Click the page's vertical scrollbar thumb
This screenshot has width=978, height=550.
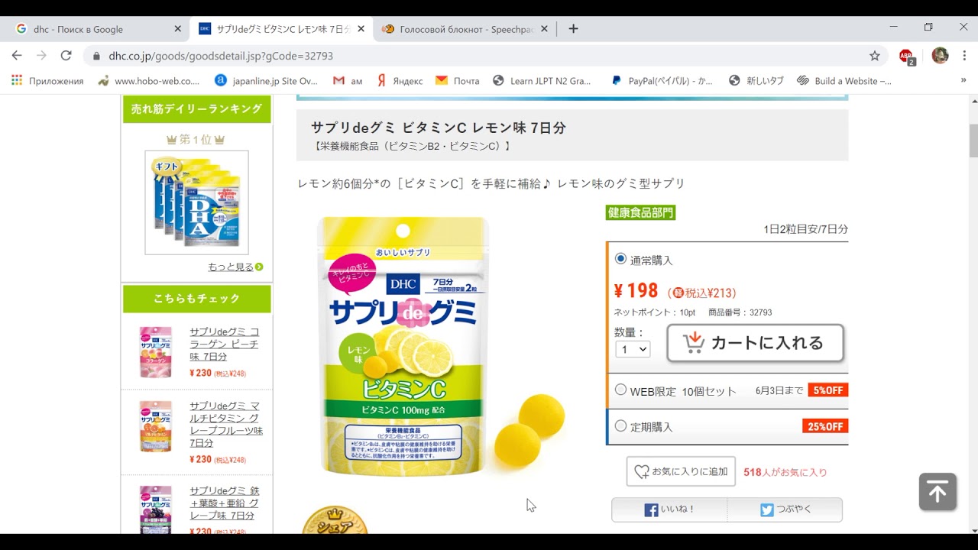(973, 140)
